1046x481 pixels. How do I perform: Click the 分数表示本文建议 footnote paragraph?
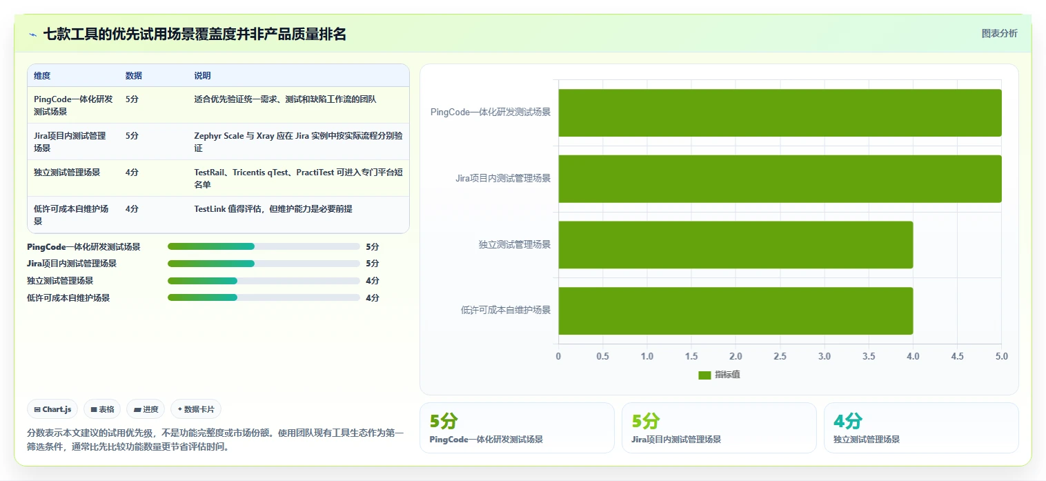point(215,440)
